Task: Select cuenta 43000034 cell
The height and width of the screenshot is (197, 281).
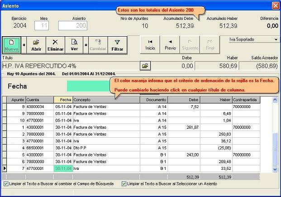Action: (x=40, y=107)
